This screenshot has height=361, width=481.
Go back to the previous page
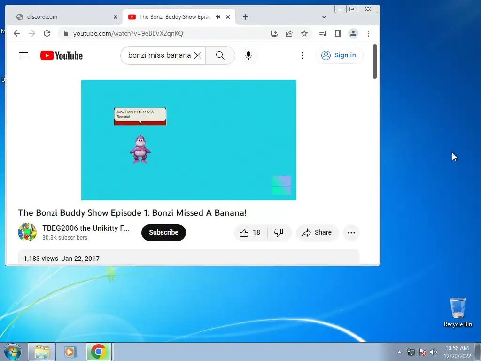click(x=17, y=33)
